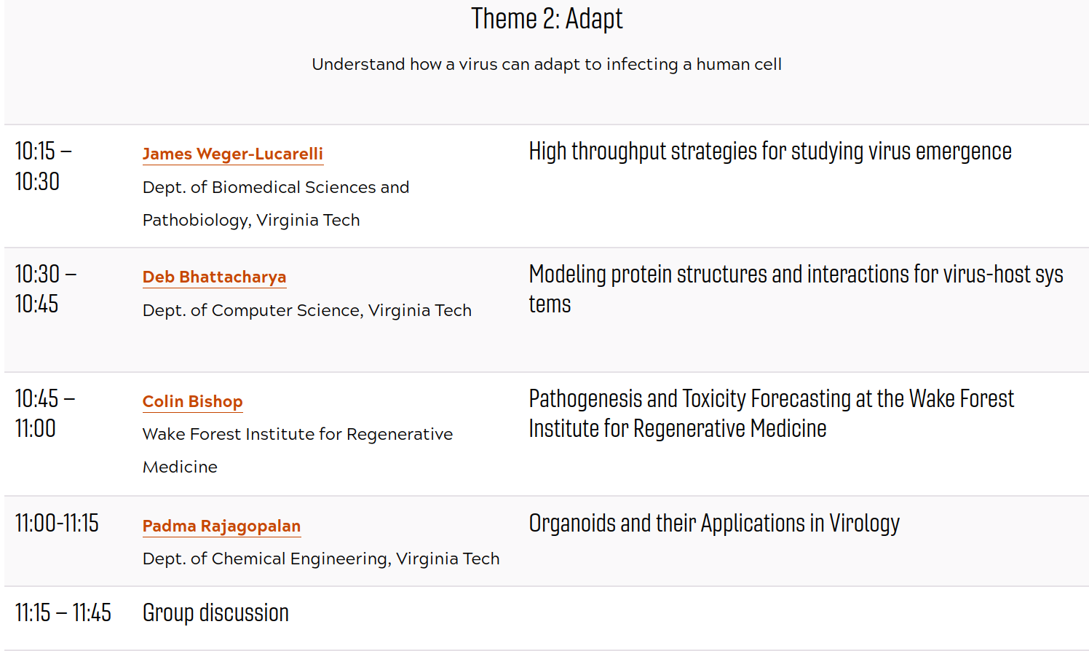Open James Weger-Lucarelli's profile link

point(233,154)
